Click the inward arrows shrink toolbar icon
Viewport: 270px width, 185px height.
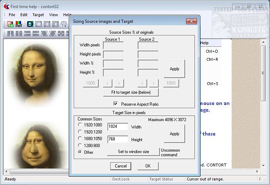(x=61, y=33)
